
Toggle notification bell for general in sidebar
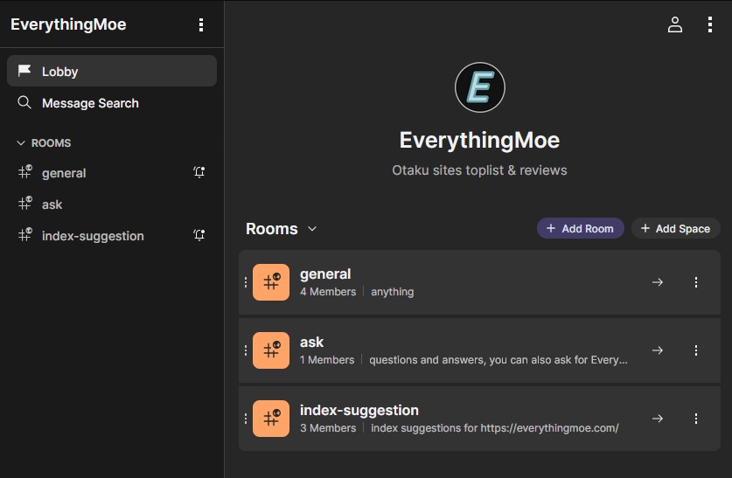199,173
